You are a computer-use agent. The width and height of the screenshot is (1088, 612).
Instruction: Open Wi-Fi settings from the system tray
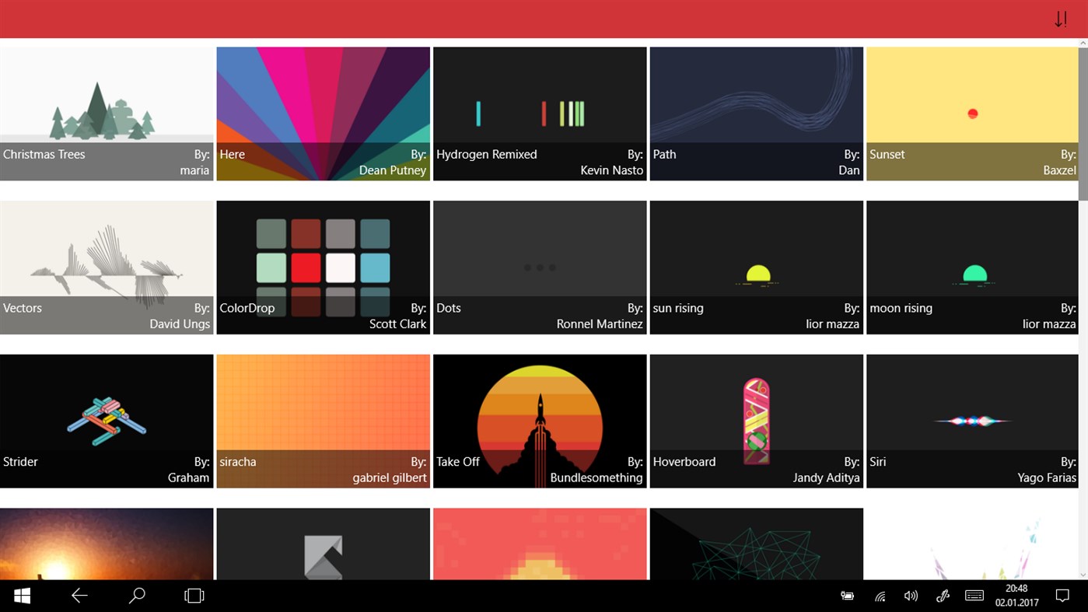(880, 595)
